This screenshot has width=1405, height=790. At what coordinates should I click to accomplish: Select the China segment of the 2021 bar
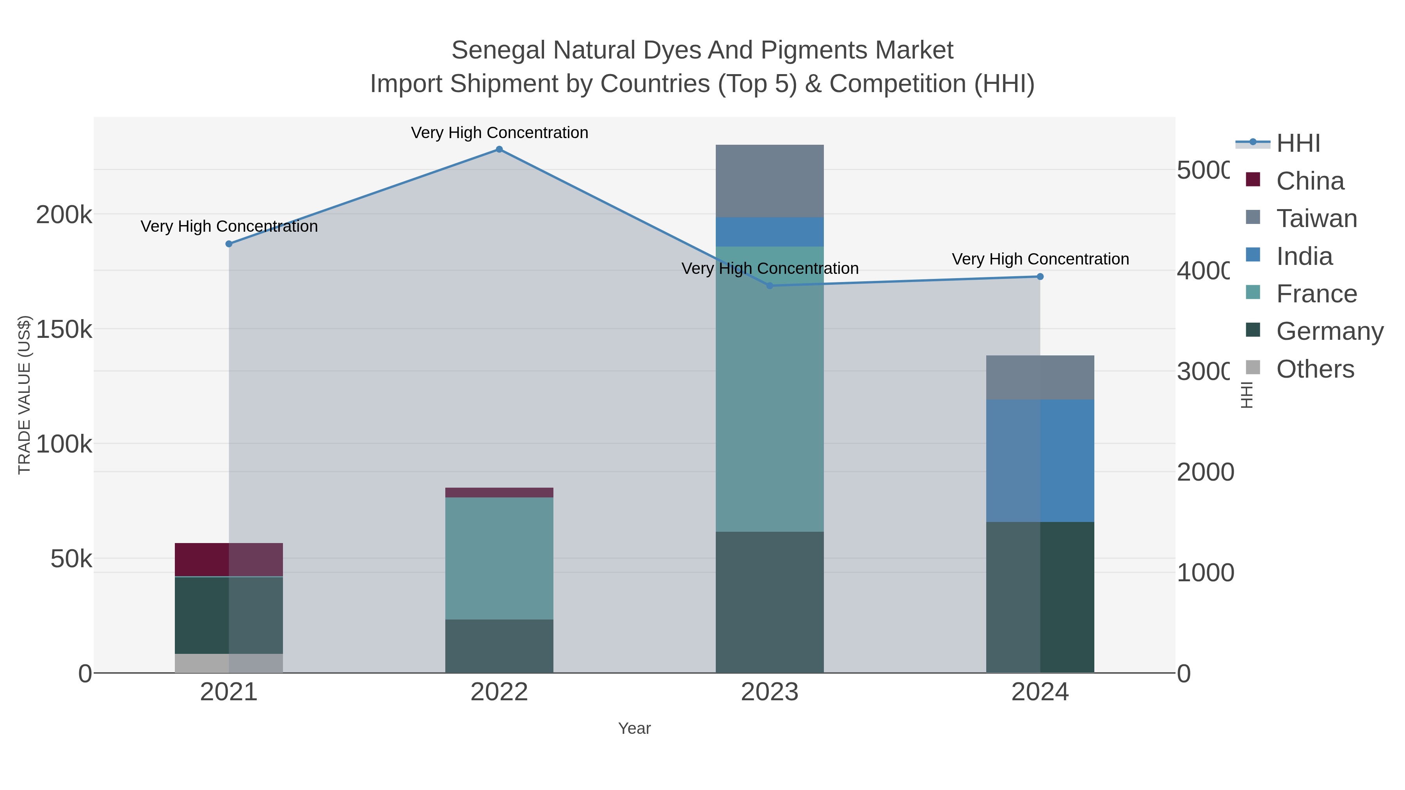tap(229, 559)
